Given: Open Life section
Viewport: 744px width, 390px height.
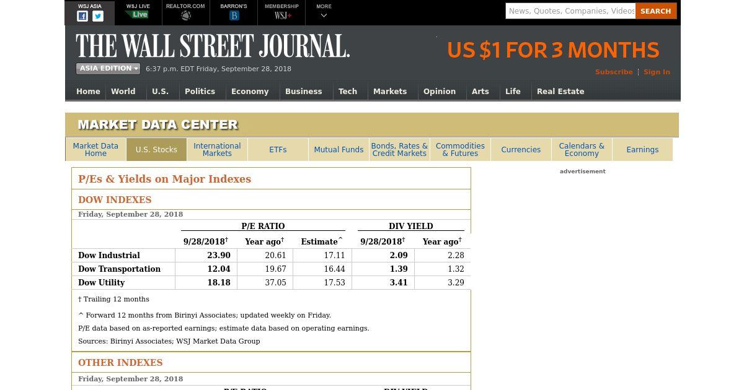Looking at the screenshot, I should 513,91.
